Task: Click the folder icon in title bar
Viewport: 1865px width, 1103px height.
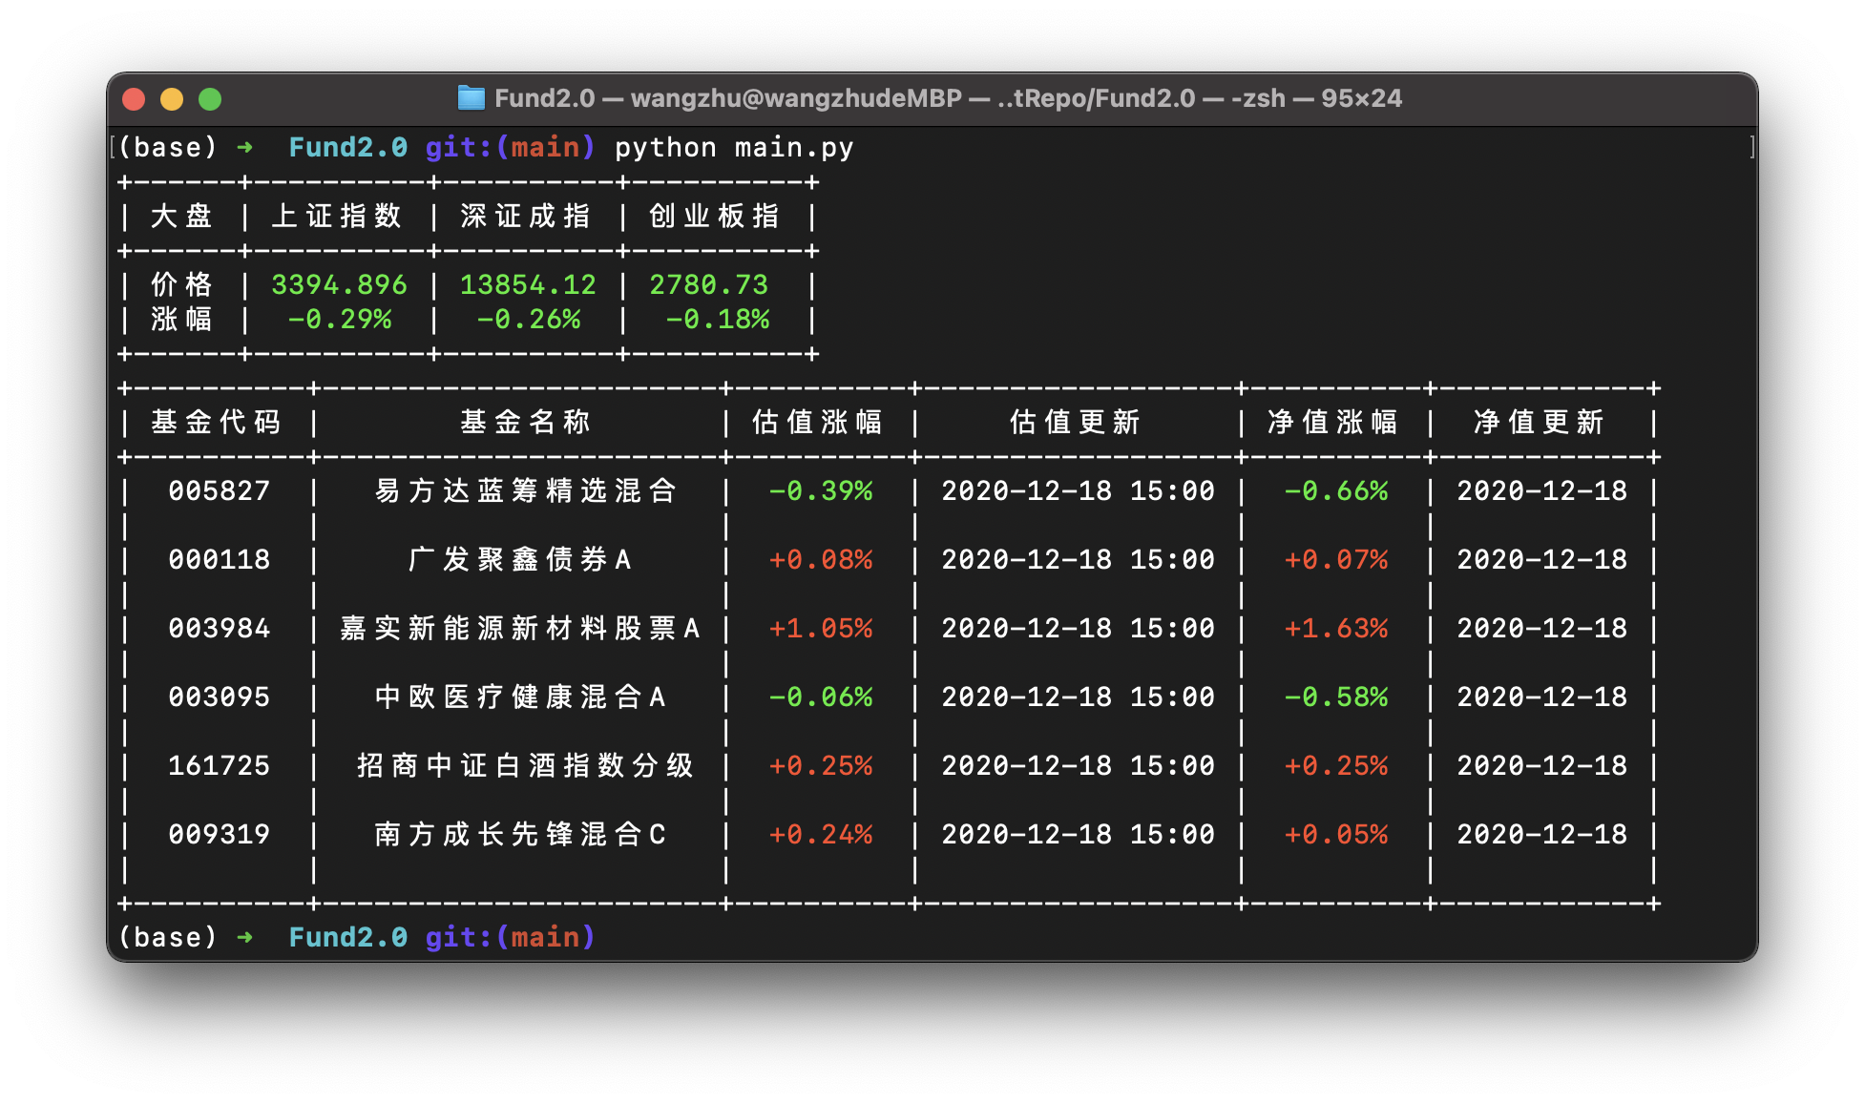Action: point(471,98)
